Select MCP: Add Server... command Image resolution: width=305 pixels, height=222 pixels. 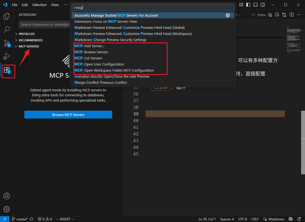point(153,46)
